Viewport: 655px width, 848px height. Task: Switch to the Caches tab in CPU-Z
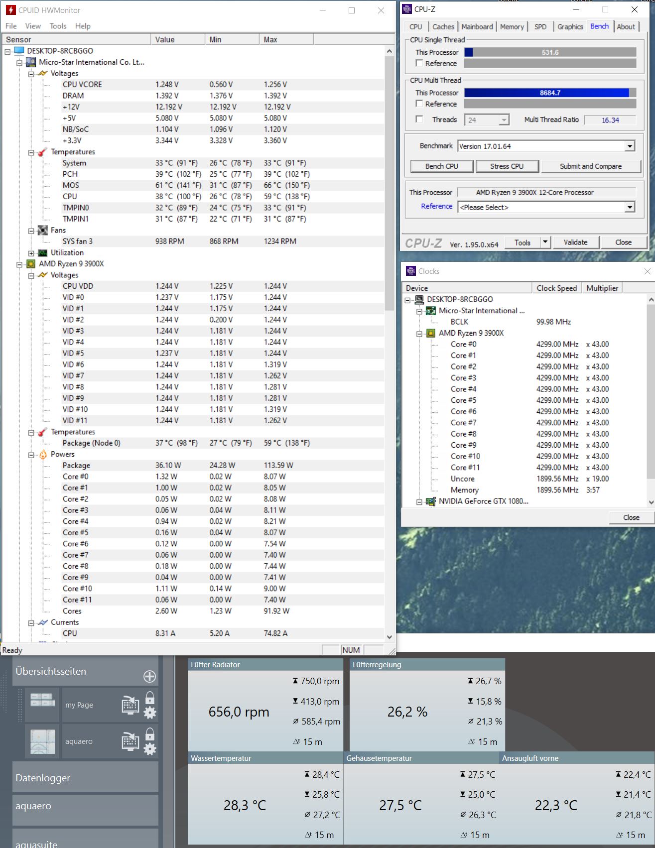(443, 27)
